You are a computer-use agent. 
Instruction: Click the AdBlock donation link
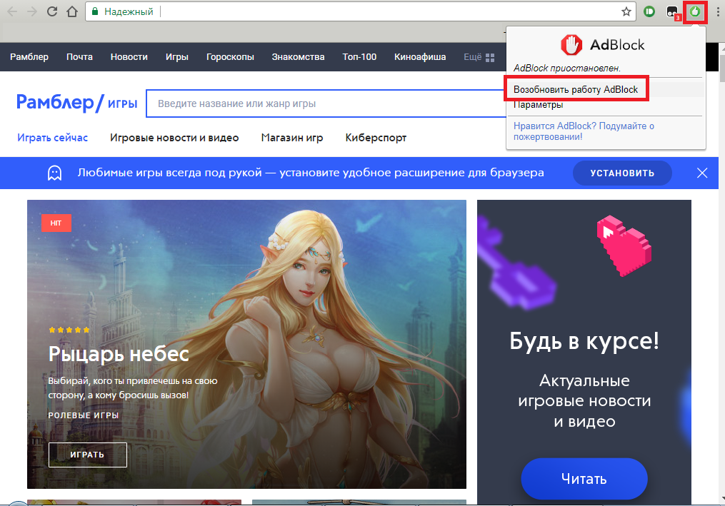click(x=584, y=131)
